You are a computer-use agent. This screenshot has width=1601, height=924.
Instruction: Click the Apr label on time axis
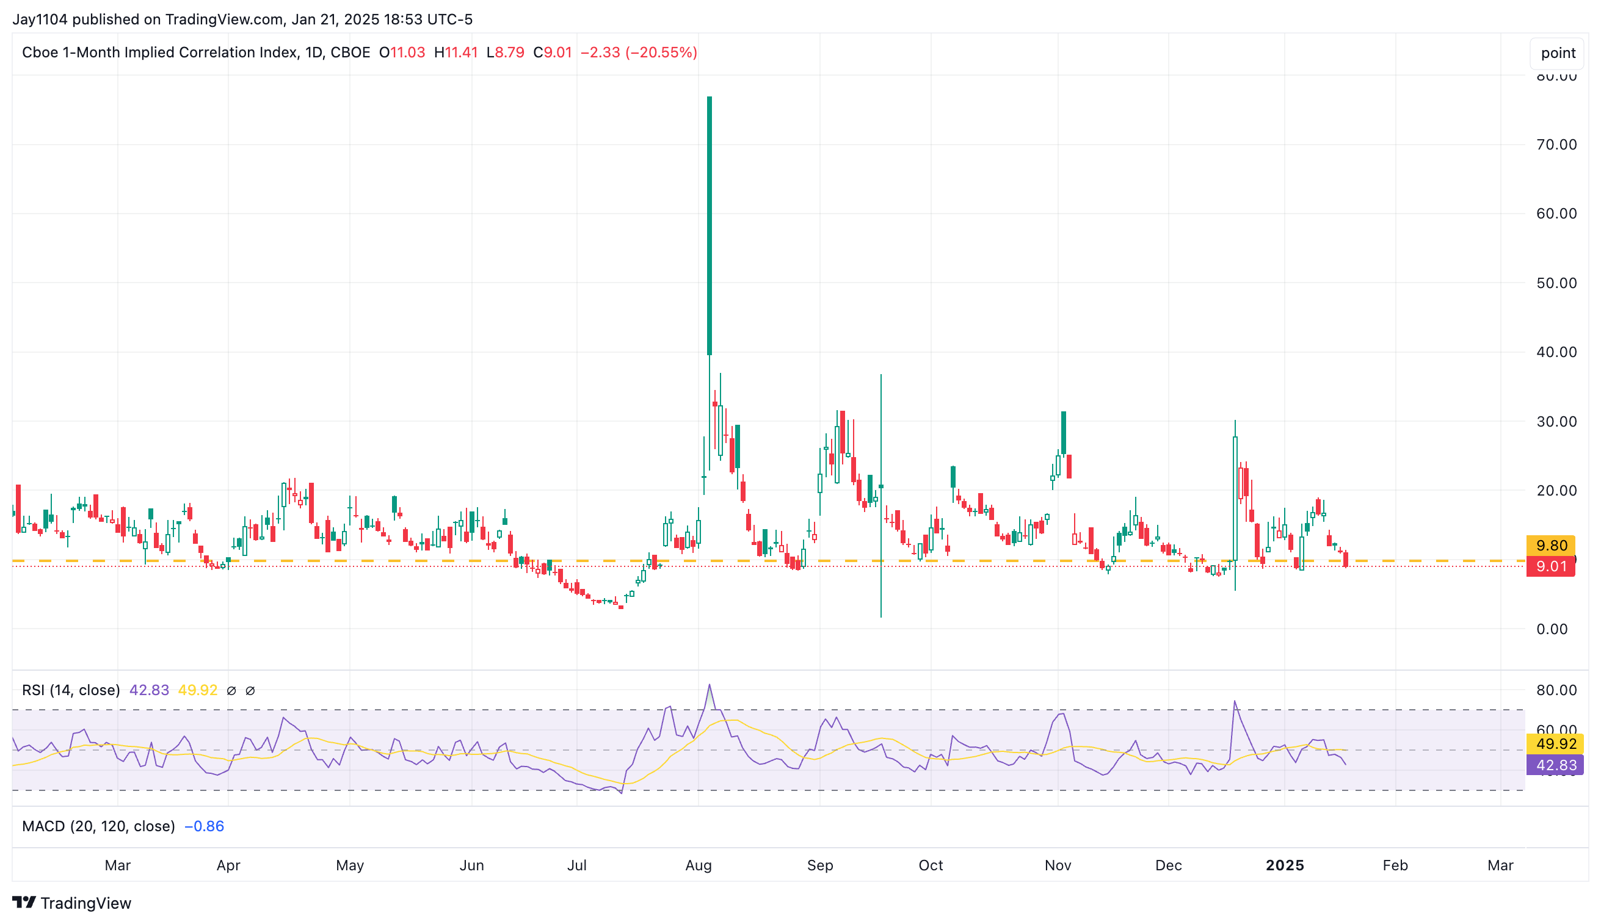coord(228,865)
